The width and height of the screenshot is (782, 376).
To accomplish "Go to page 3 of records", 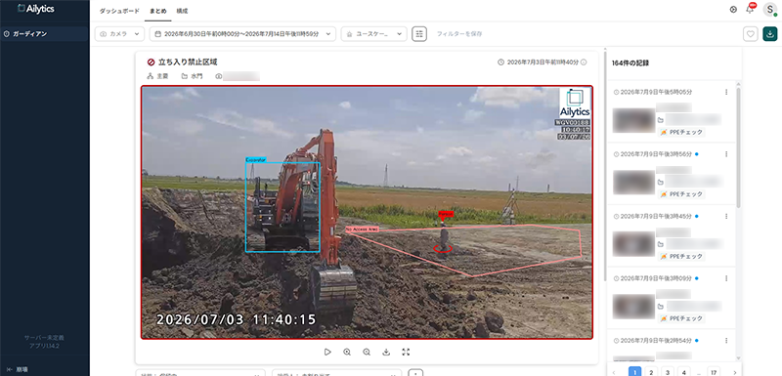I will coord(668,372).
